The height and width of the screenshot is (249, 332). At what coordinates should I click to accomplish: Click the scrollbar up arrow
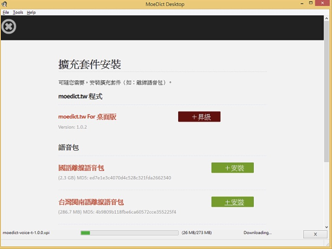327,19
